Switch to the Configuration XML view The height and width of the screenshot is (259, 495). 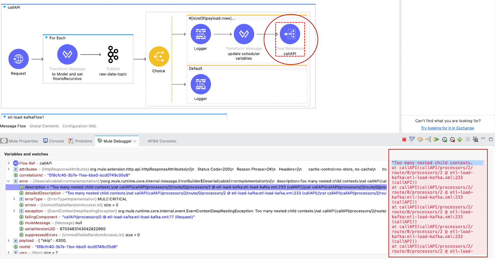pos(80,126)
